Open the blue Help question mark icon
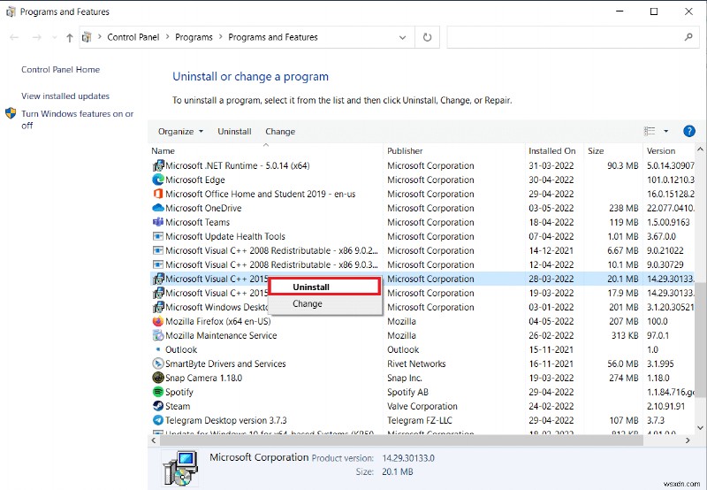 click(688, 131)
